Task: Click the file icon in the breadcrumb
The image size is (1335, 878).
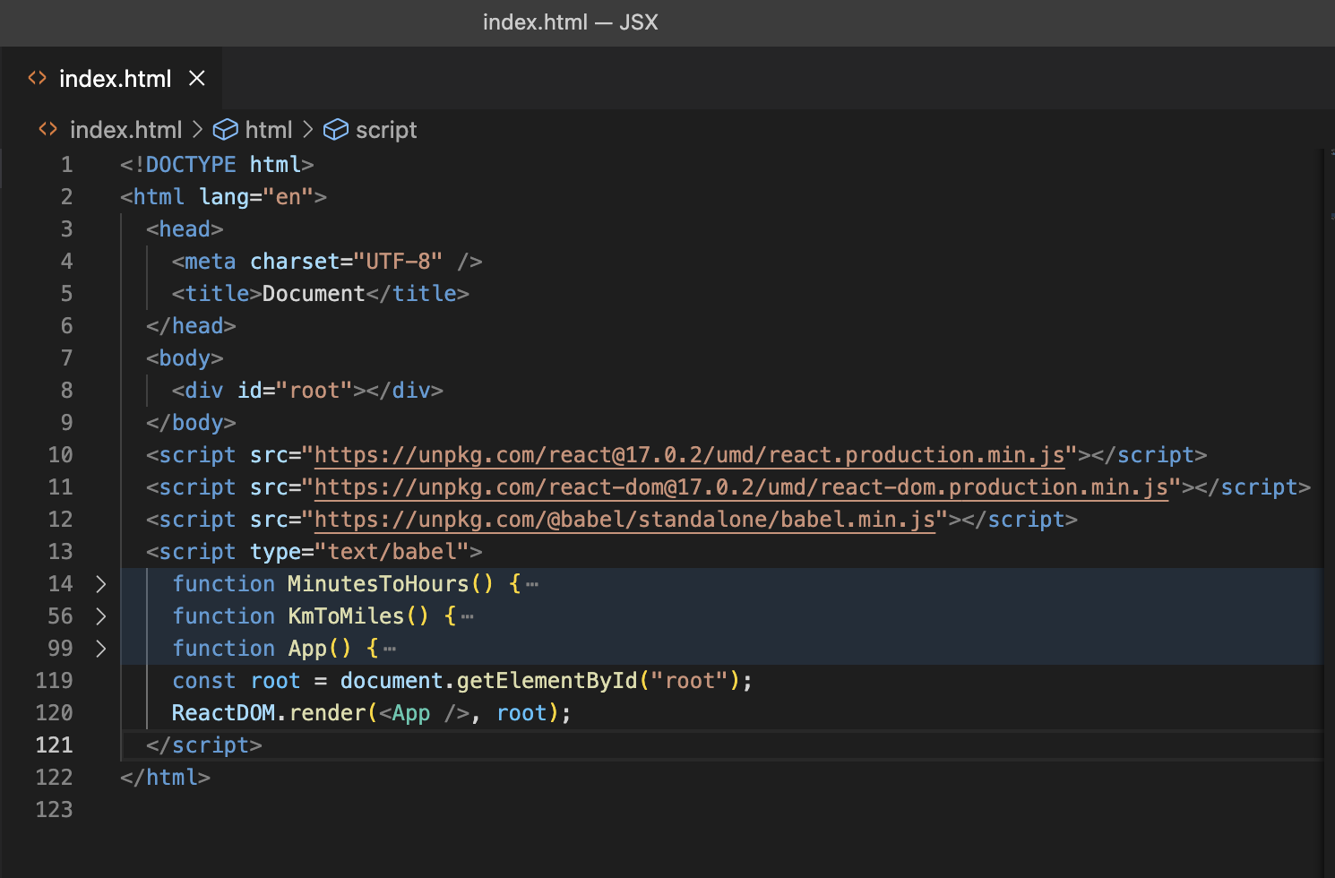Action: pyautogui.click(x=47, y=129)
